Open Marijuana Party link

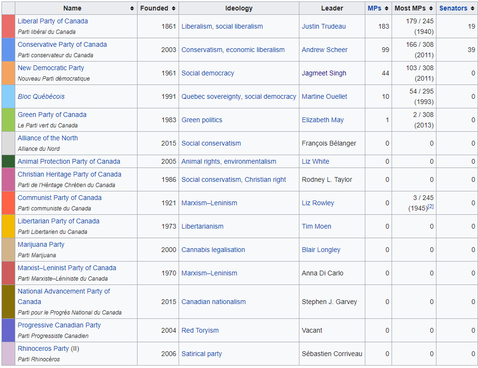point(41,245)
